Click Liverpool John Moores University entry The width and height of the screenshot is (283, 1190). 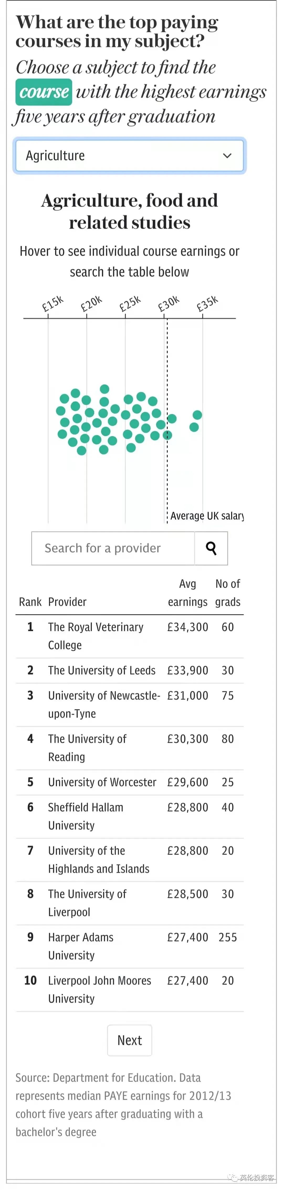[99, 989]
